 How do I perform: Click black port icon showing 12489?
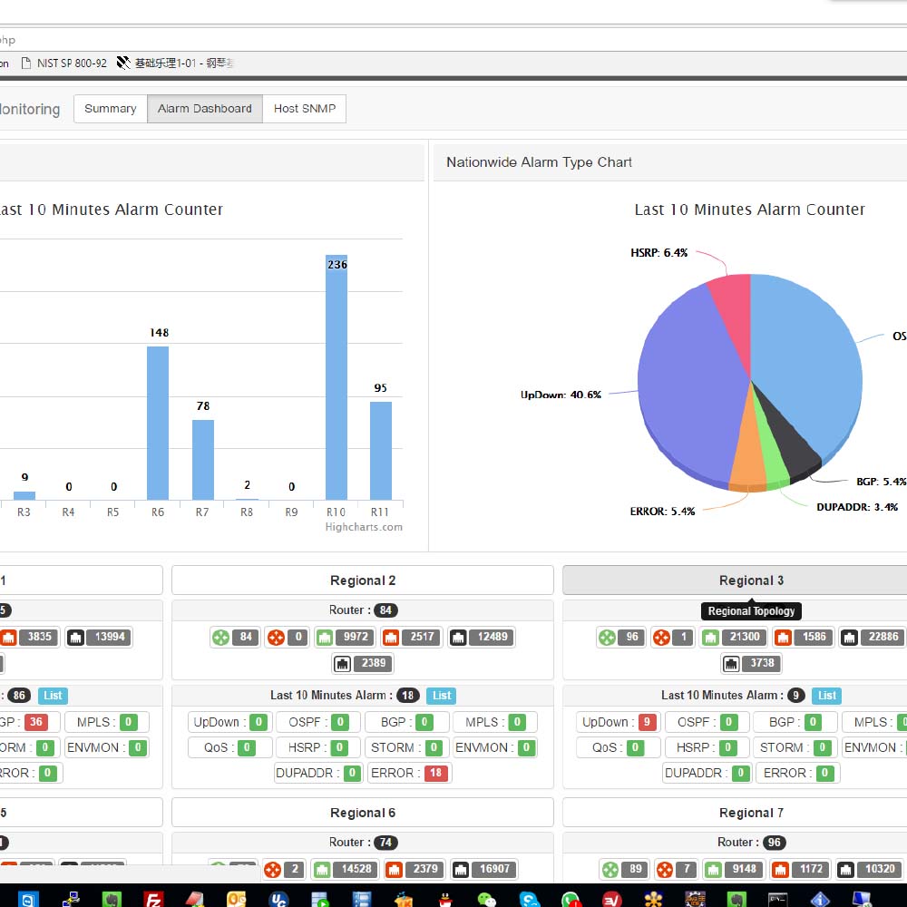(x=459, y=638)
